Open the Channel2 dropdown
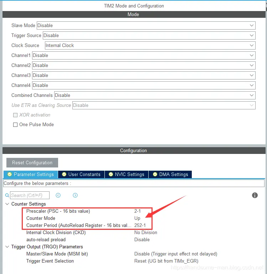The height and width of the screenshot is (274, 267). [144, 65]
